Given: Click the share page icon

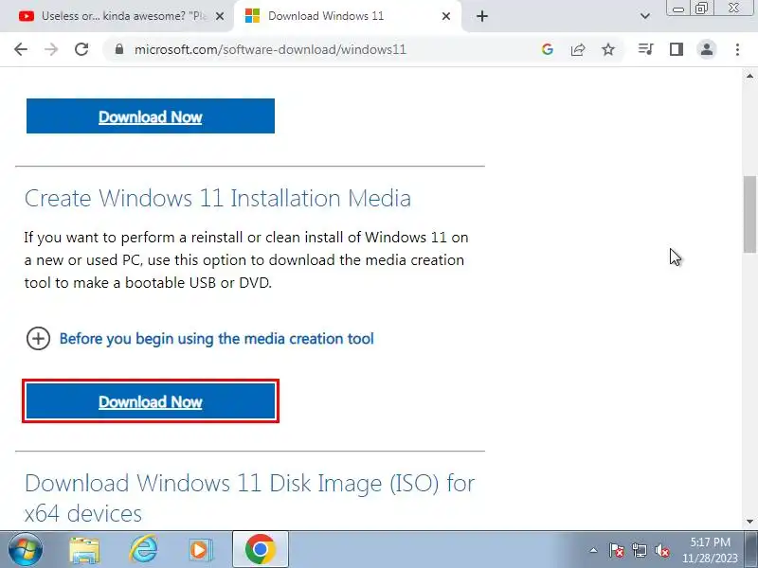Looking at the screenshot, I should (x=578, y=49).
